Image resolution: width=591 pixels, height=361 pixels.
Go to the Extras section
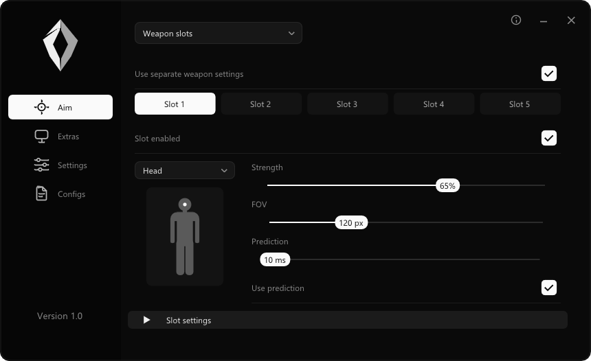point(60,137)
